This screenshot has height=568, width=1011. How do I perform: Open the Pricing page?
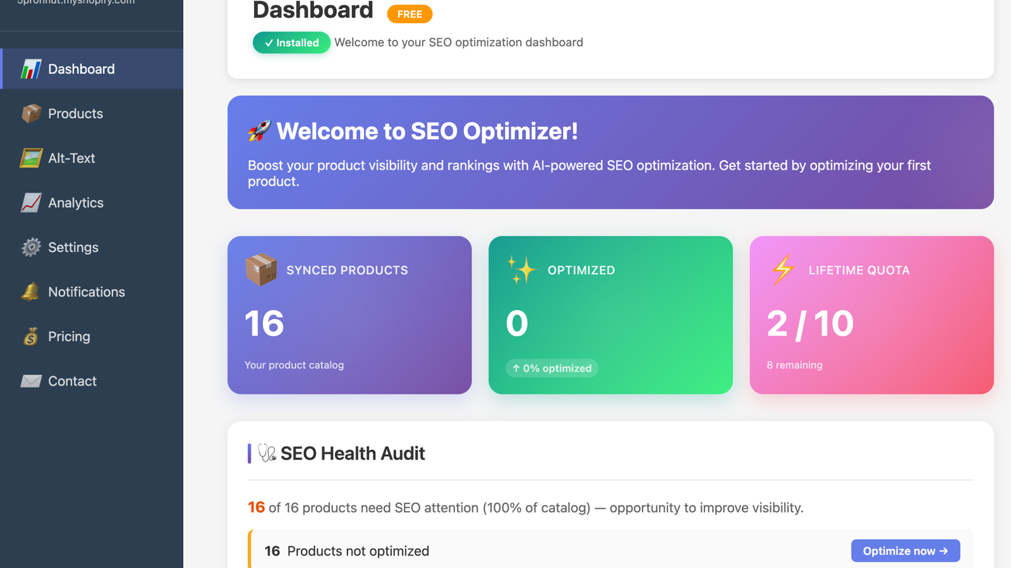pyautogui.click(x=92, y=336)
